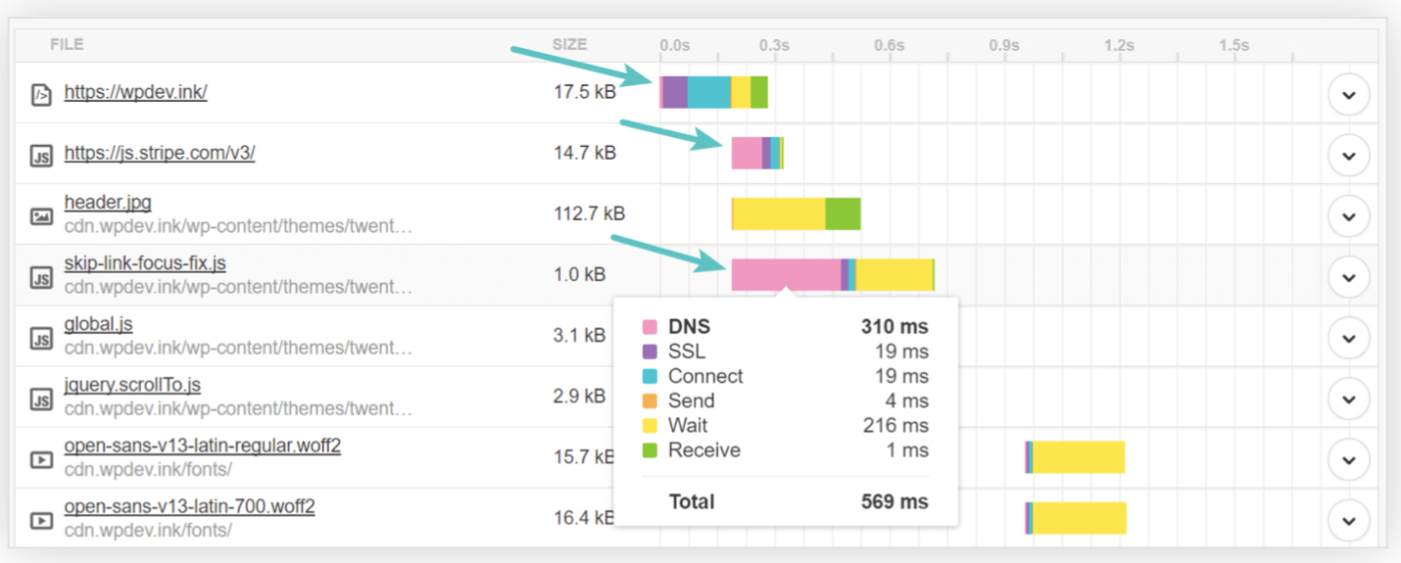This screenshot has height=563, width=1401.
Task: Click the image file icon for header.jpg
Action: pyautogui.click(x=40, y=216)
